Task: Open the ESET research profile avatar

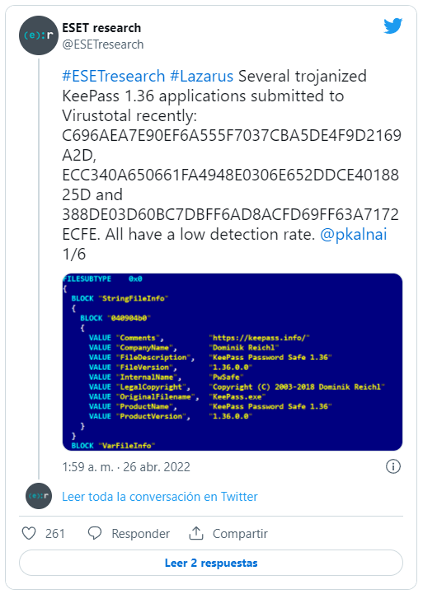Action: pos(39,35)
